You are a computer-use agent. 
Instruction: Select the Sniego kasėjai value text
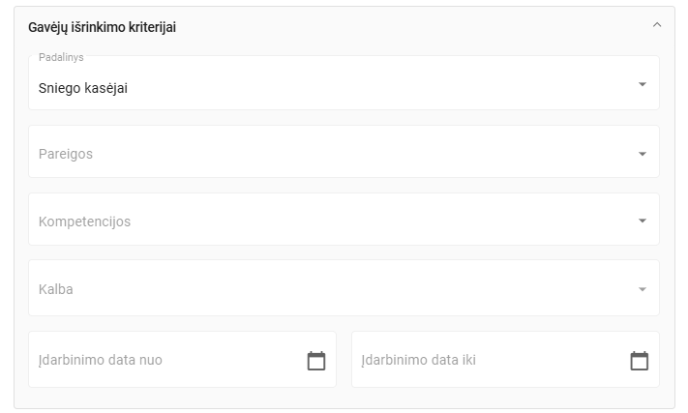point(83,88)
